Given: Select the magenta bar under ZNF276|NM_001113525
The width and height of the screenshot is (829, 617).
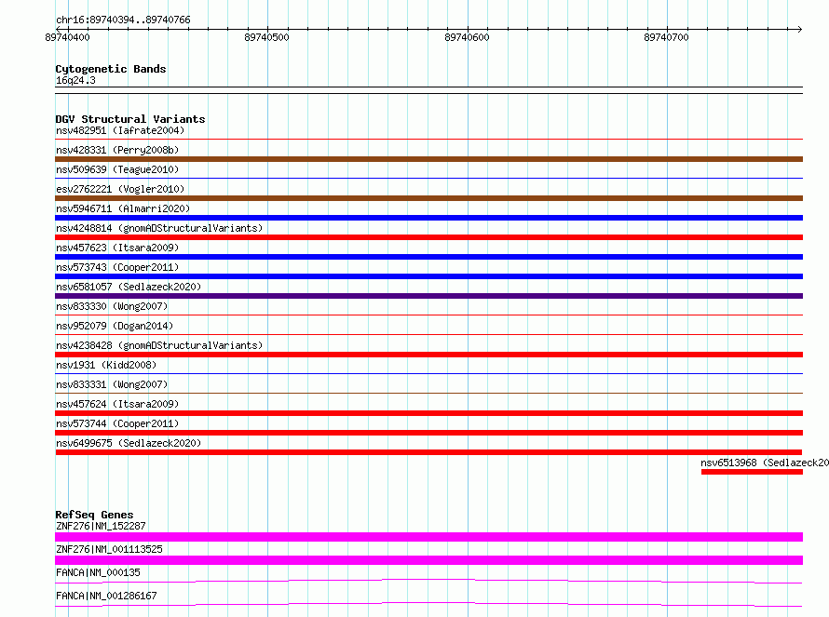Looking at the screenshot, I should click(428, 560).
